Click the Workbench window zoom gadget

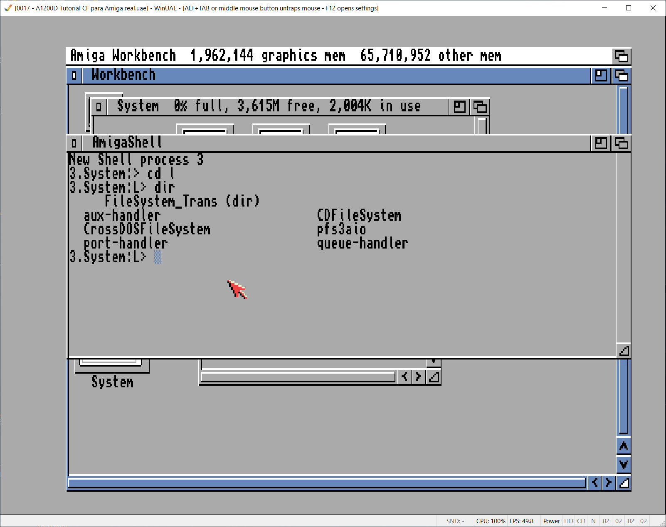[x=601, y=75]
